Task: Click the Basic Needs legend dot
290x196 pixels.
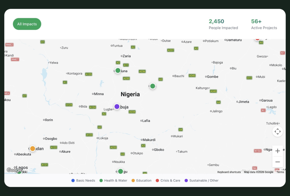Action: click(73, 181)
